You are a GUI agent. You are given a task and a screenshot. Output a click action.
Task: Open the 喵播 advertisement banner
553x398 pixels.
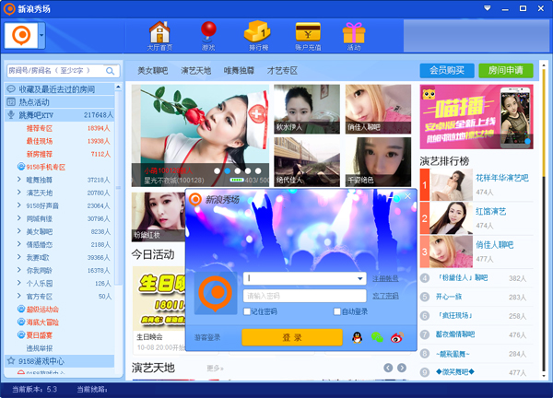coord(477,117)
